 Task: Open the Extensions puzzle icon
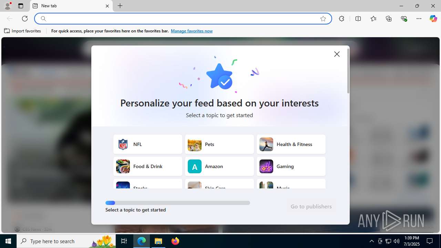[341, 19]
